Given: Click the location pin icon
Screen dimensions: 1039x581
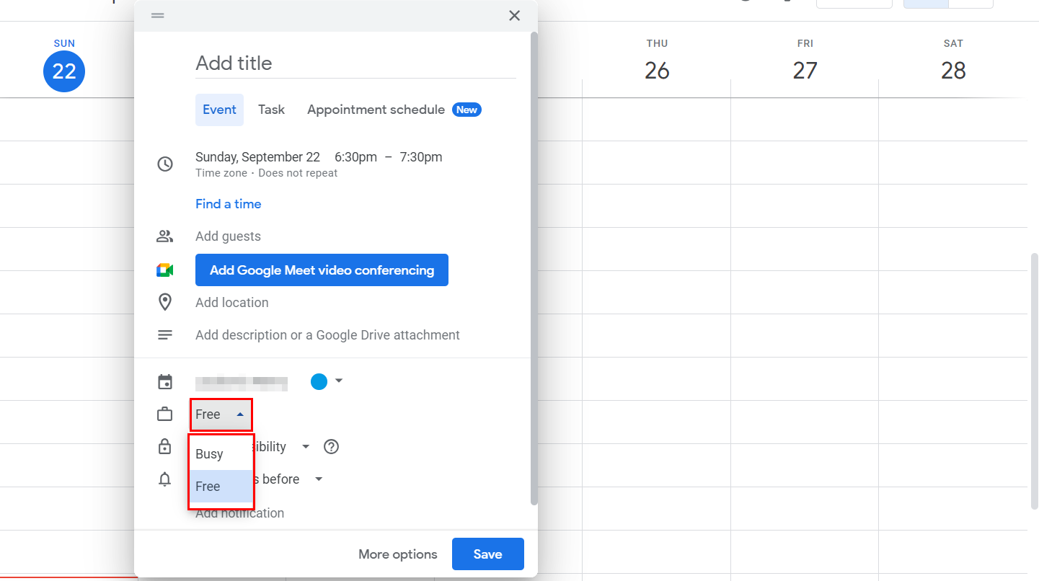Looking at the screenshot, I should tap(165, 302).
